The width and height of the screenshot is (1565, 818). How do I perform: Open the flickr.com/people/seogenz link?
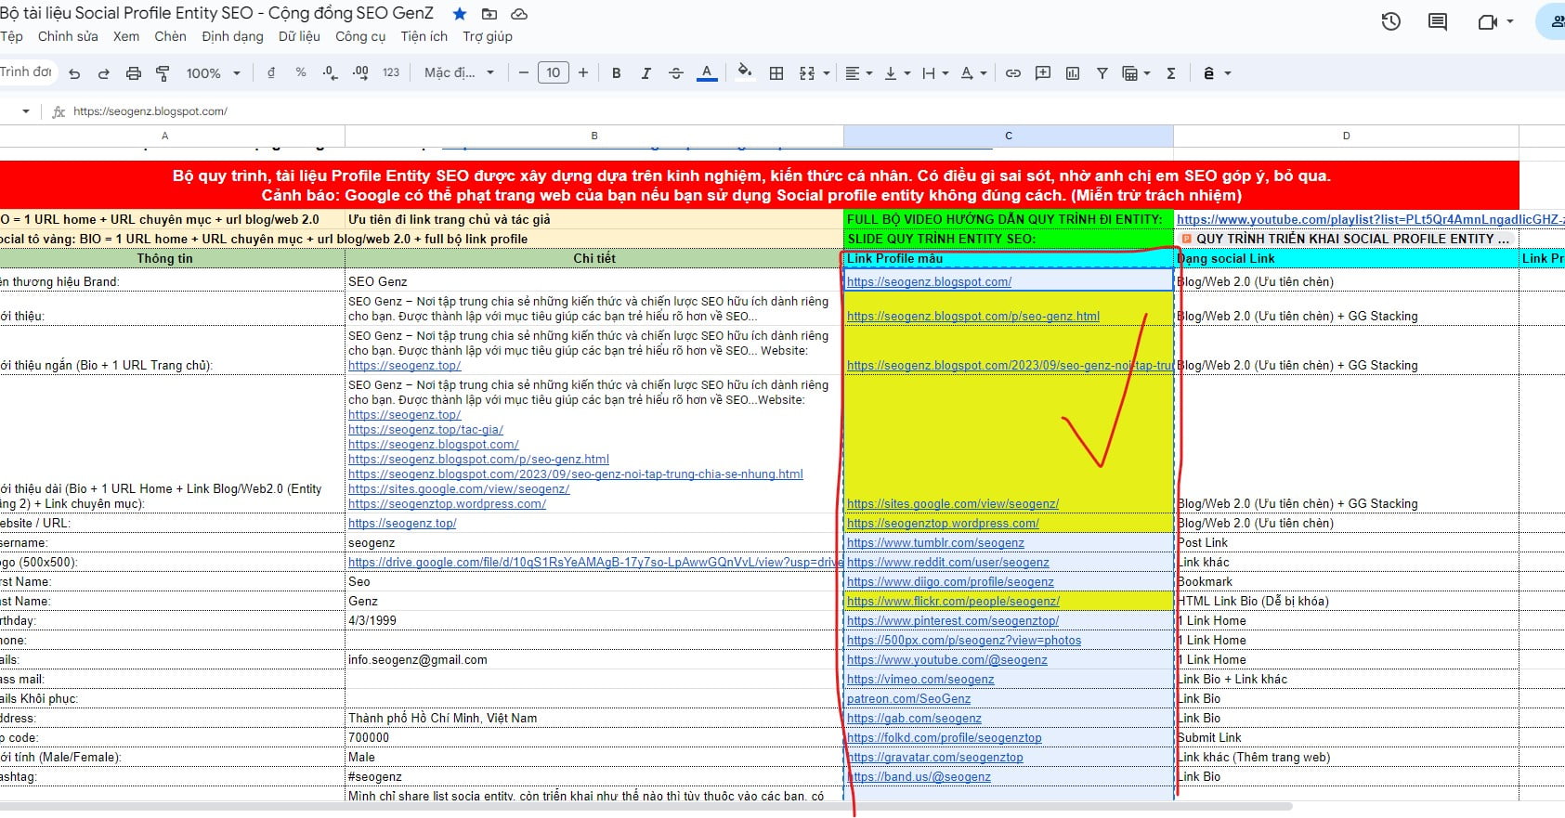coord(953,601)
